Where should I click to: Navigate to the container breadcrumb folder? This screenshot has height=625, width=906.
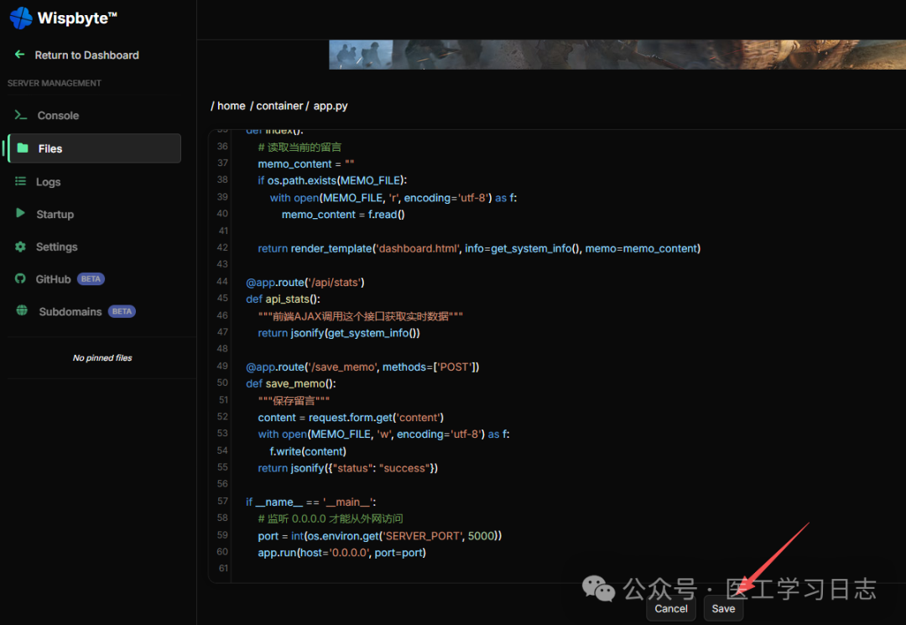279,106
